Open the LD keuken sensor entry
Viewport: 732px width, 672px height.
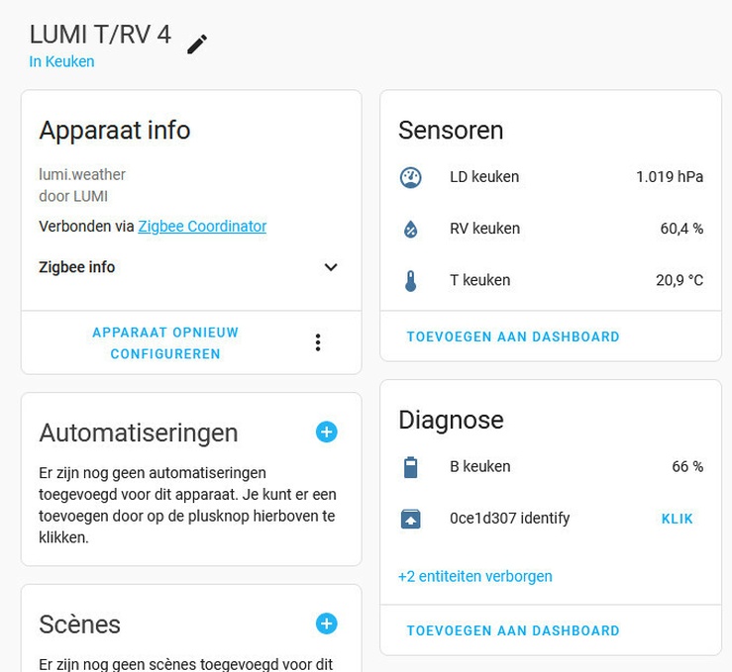pyautogui.click(x=484, y=177)
